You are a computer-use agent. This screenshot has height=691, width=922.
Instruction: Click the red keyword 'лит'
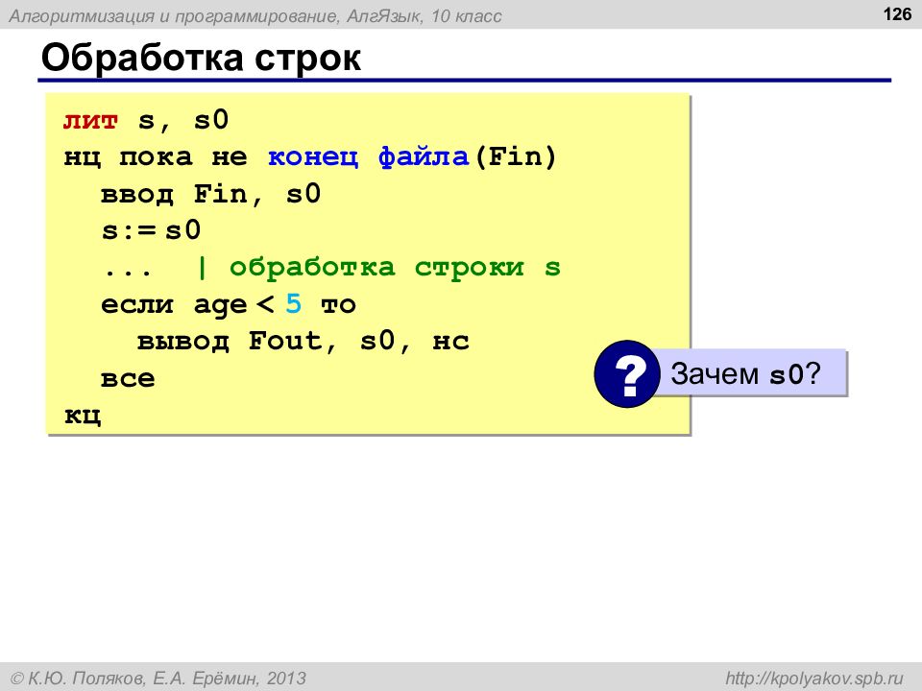tap(90, 121)
